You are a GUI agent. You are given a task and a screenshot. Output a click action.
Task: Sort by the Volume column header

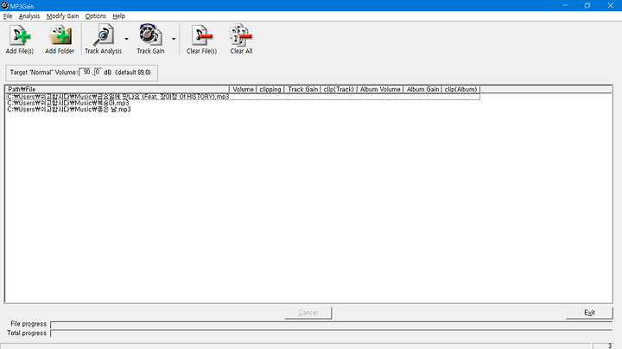click(243, 89)
